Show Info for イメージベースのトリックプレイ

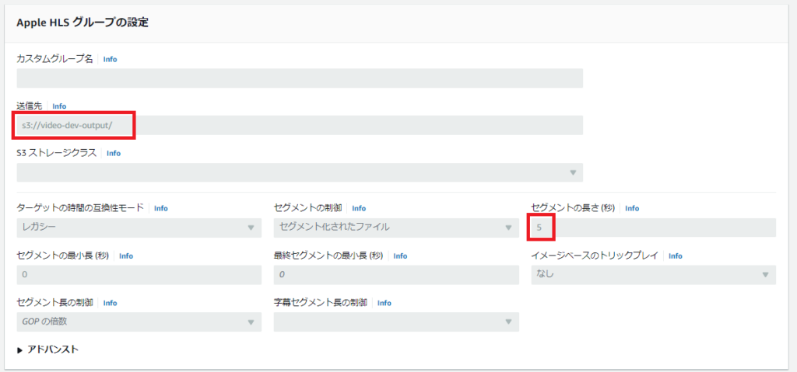[x=675, y=256]
